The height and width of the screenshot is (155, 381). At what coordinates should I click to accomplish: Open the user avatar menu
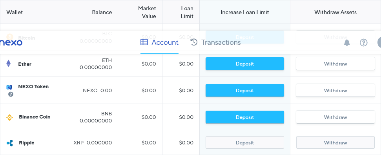(379, 42)
